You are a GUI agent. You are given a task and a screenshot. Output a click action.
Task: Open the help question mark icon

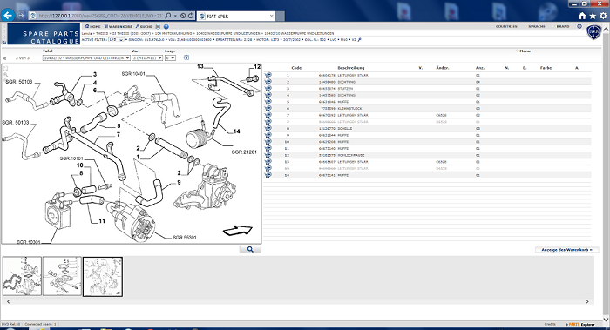point(166,26)
